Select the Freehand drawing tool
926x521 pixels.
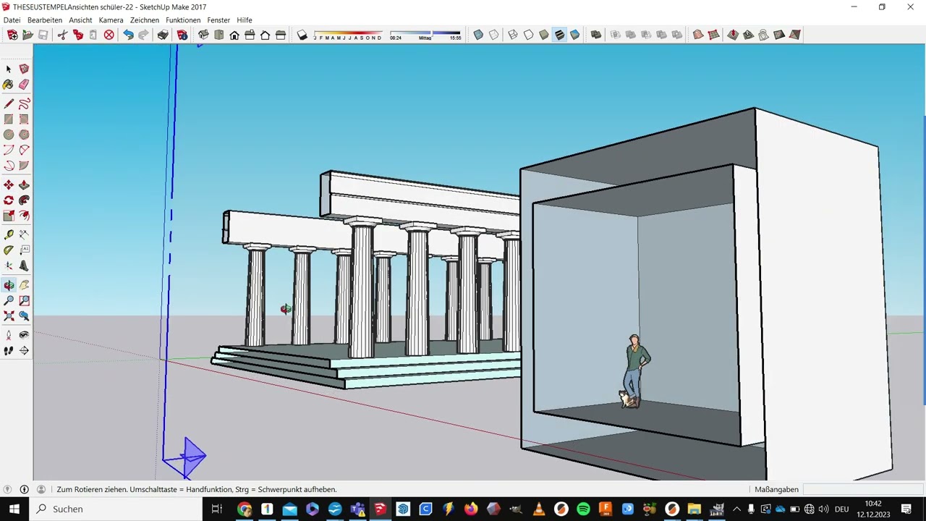tap(24, 103)
